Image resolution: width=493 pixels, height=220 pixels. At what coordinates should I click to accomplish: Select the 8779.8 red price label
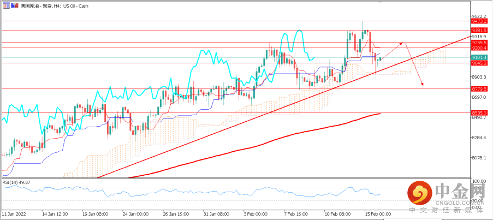pyautogui.click(x=479, y=89)
